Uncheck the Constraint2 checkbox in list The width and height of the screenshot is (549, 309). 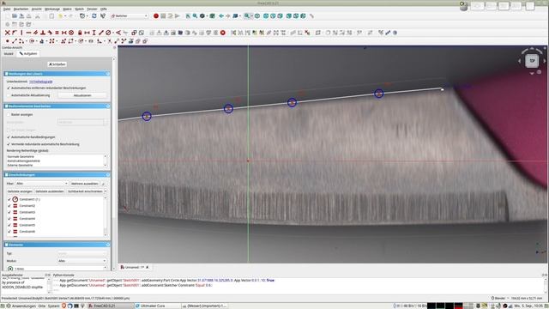click(9, 206)
